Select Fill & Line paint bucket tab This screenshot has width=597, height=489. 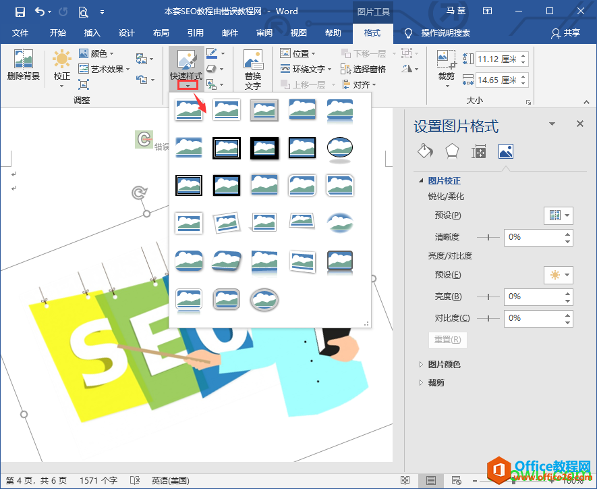tap(425, 151)
